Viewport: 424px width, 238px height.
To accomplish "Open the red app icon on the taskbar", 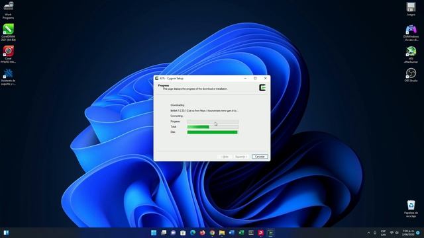I will (261, 233).
